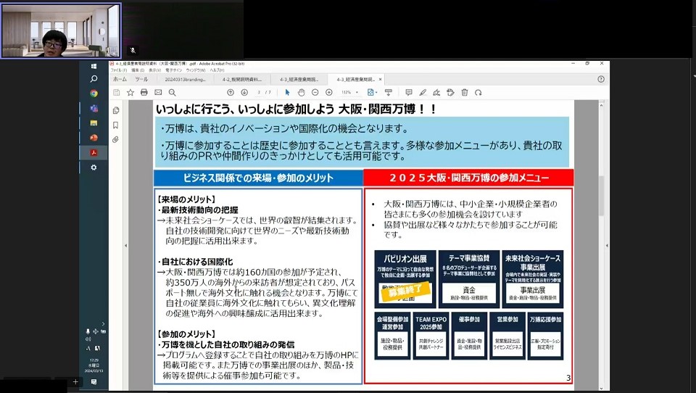
Task: Add a bookmark with the star icon
Action: [x=130, y=93]
